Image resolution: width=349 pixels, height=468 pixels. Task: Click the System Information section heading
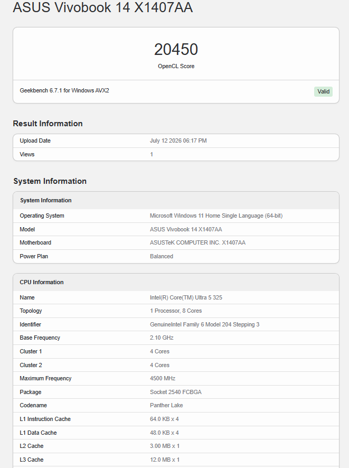[50, 181]
